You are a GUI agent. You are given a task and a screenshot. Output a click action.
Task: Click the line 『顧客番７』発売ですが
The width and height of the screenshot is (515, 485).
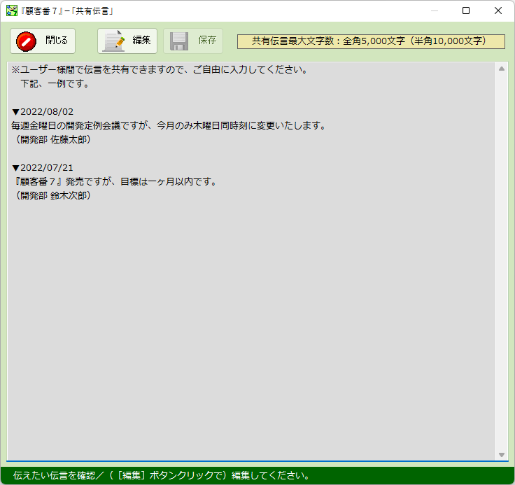pos(114,181)
